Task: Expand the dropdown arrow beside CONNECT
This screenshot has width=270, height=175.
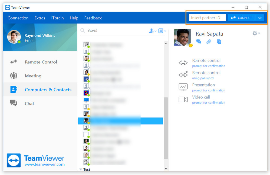Action: tap(260, 18)
